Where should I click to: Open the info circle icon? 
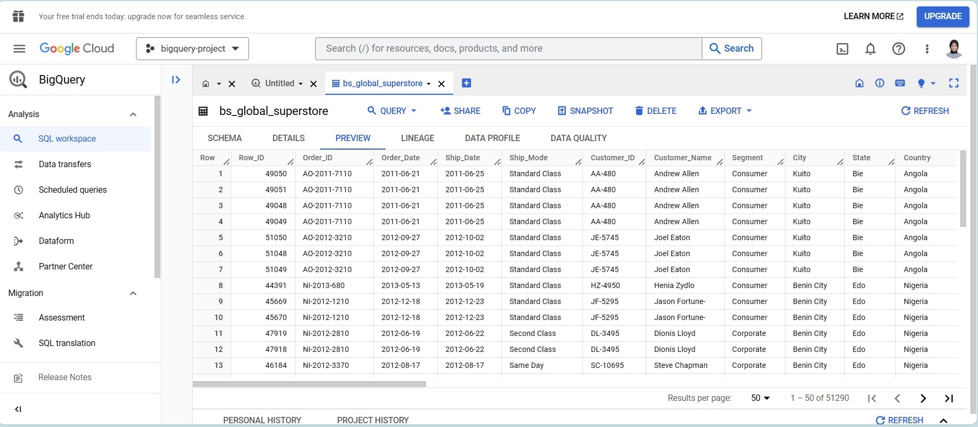[x=880, y=83]
